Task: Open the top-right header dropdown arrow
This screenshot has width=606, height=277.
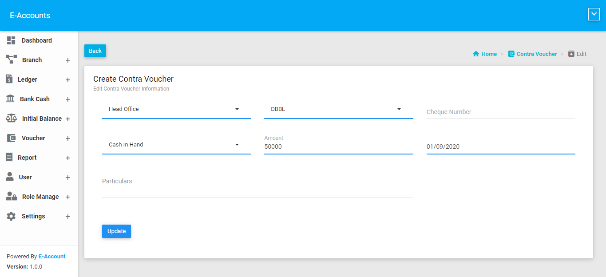Action: [x=594, y=15]
